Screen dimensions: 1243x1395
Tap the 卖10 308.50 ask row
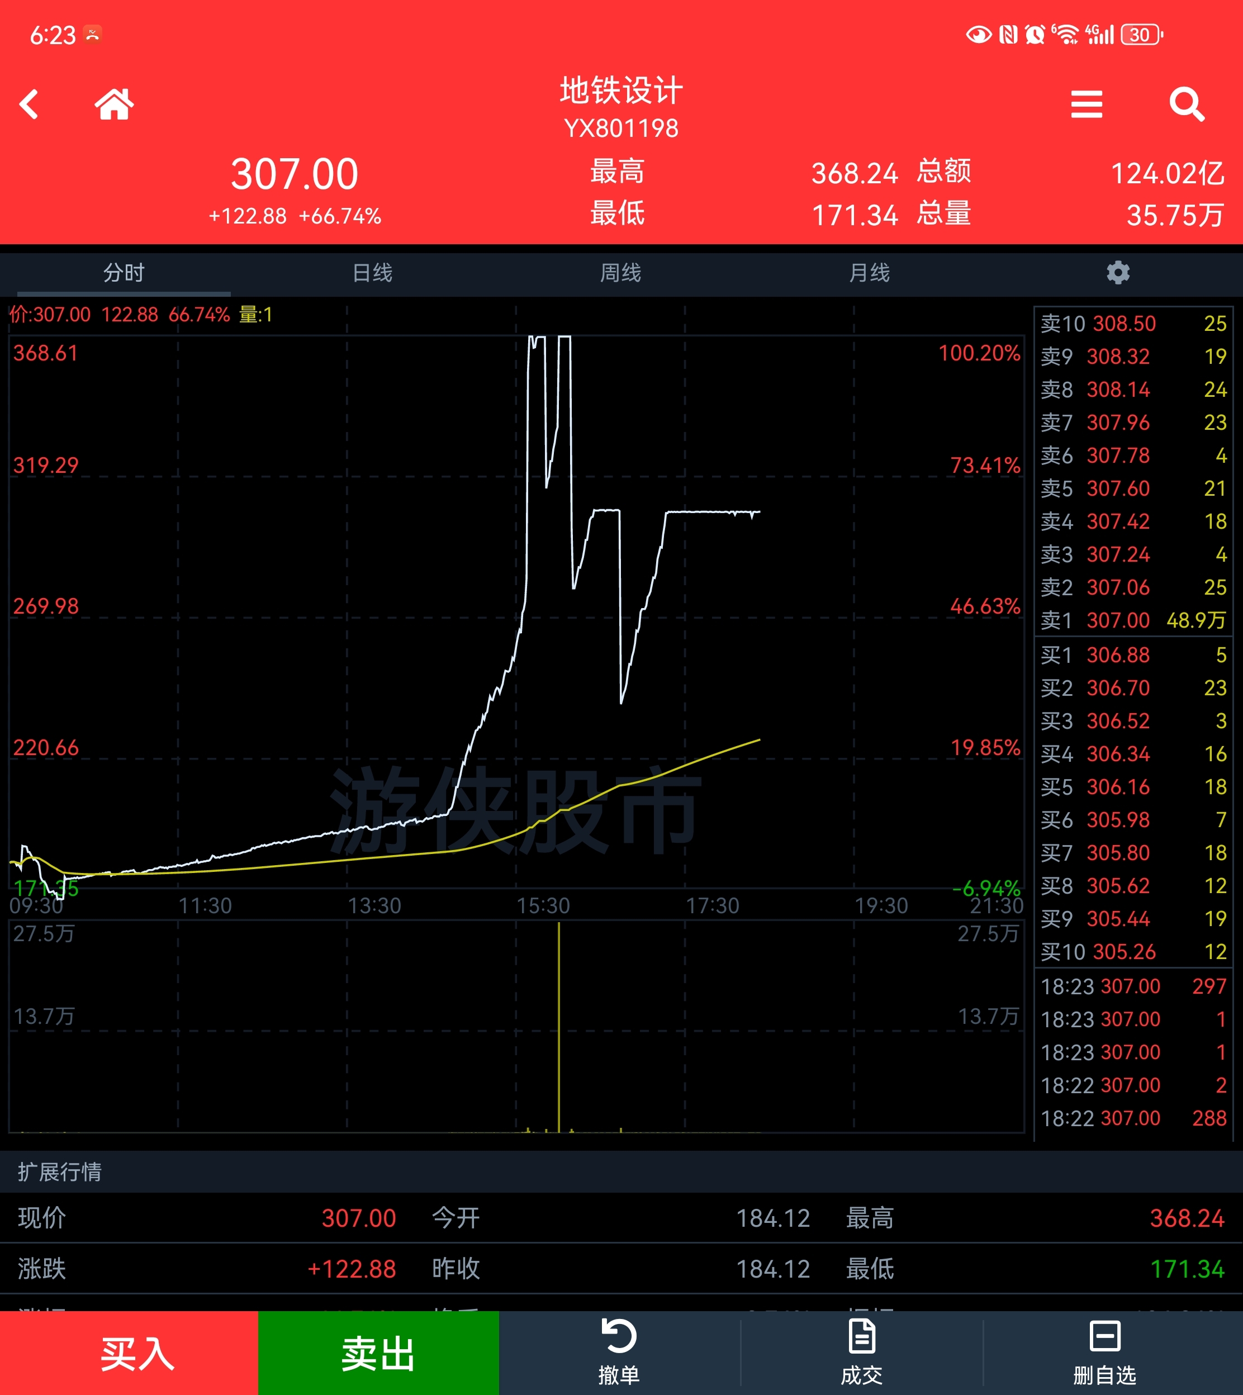(1133, 324)
